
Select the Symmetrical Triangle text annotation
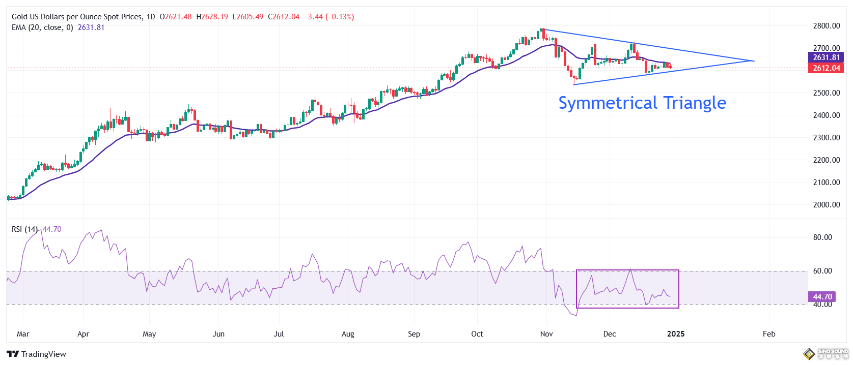642,103
